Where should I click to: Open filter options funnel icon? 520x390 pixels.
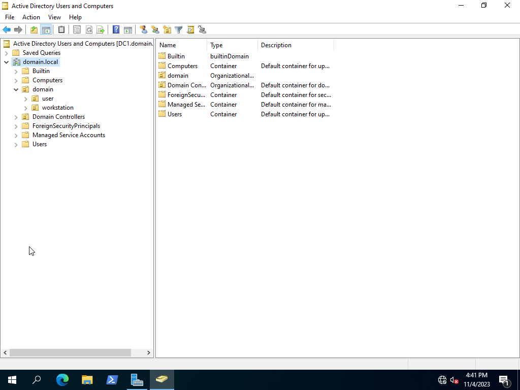[178, 30]
